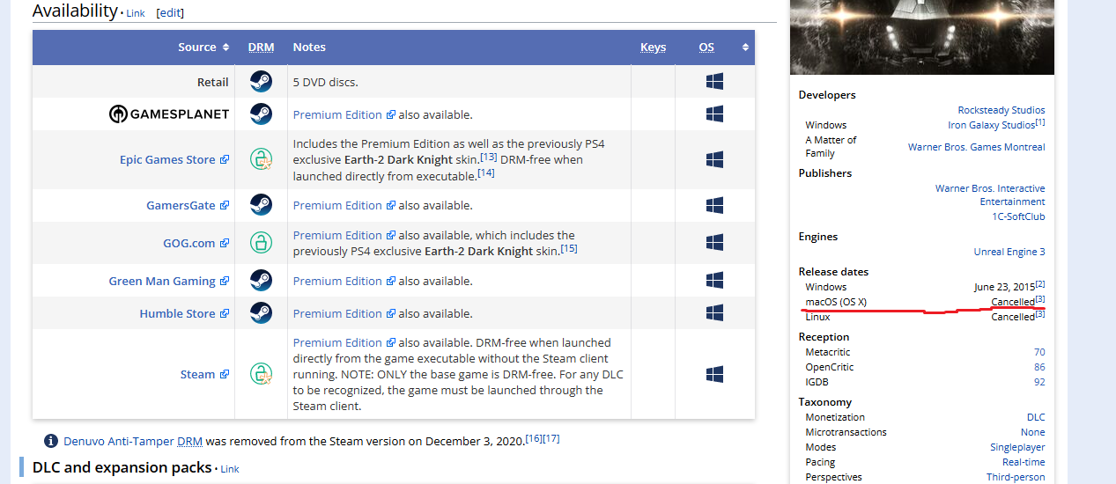Viewport: 1116px width, 484px height.
Task: Sort table by OS column arrows
Action: (x=746, y=48)
